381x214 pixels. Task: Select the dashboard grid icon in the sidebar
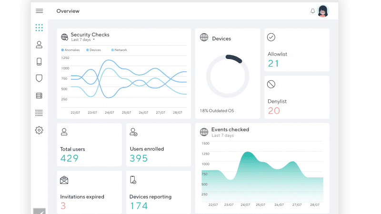39,28
